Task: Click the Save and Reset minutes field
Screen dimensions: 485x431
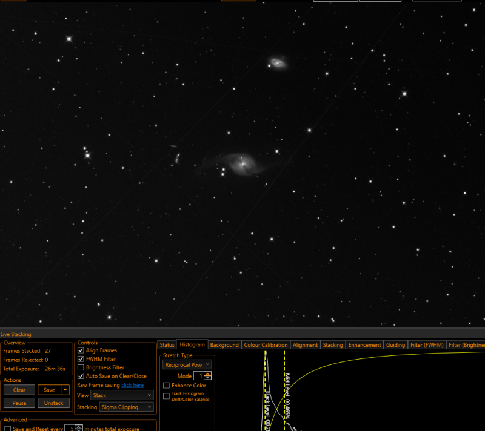Action: [70, 429]
